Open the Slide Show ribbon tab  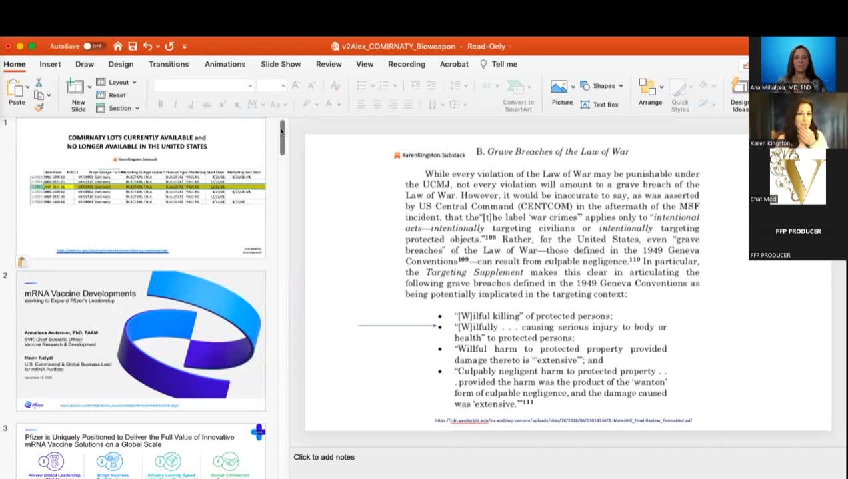(281, 64)
